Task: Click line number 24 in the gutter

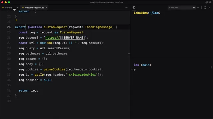Action: [9, 27]
